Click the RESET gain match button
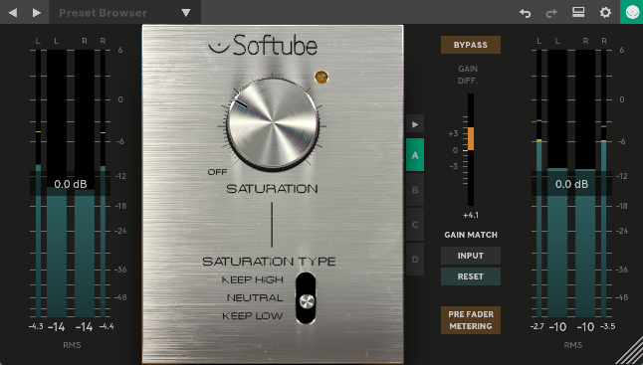Image resolution: width=643 pixels, height=365 pixels. coord(471,276)
